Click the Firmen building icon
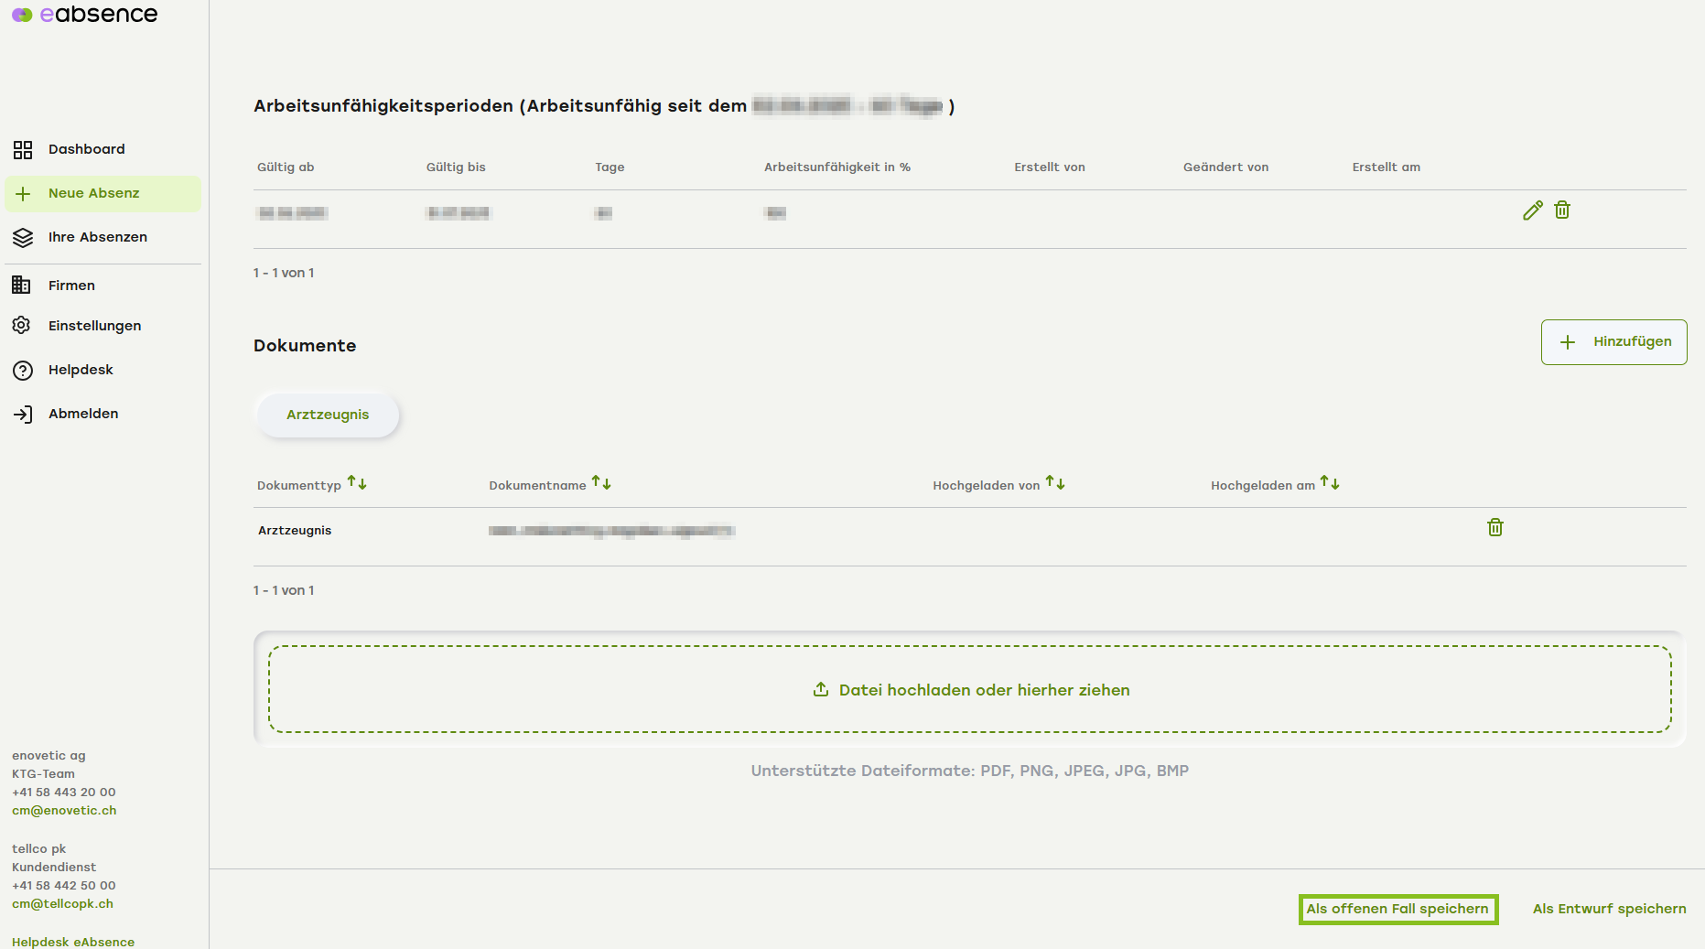This screenshot has height=949, width=1705. pos(22,286)
